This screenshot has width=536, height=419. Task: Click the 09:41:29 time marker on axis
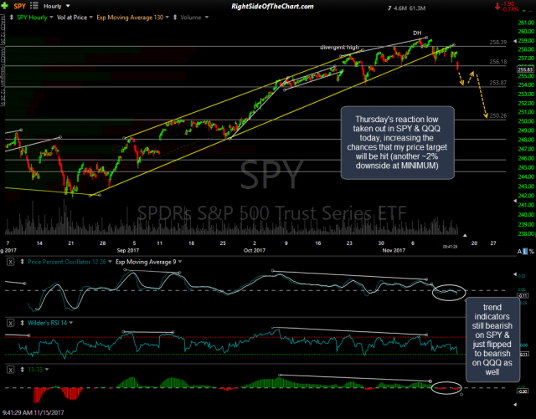point(450,247)
